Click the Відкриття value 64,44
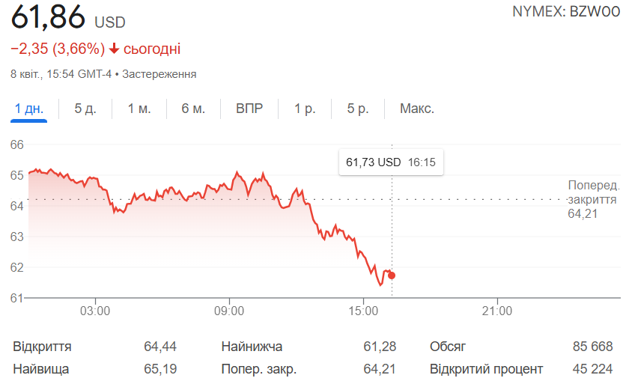 (160, 347)
